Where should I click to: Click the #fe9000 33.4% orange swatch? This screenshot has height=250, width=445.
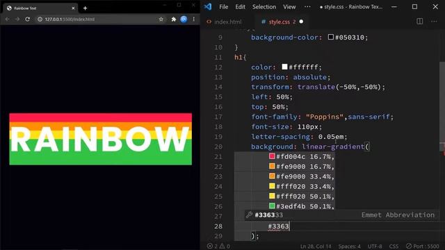tap(272, 176)
